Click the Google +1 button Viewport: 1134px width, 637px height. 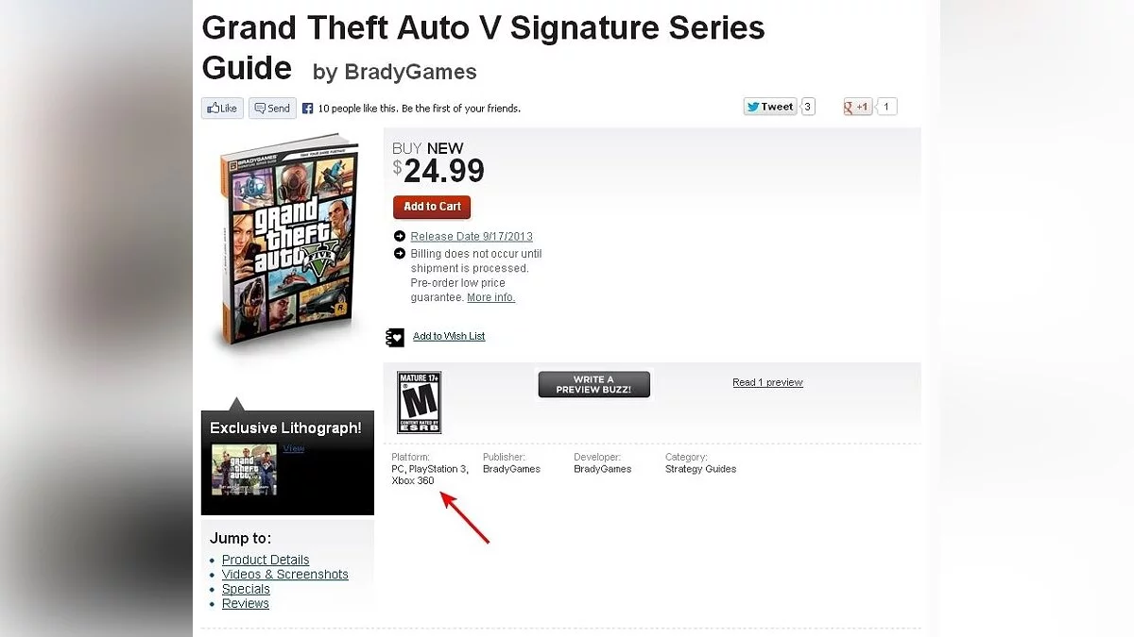pos(858,107)
